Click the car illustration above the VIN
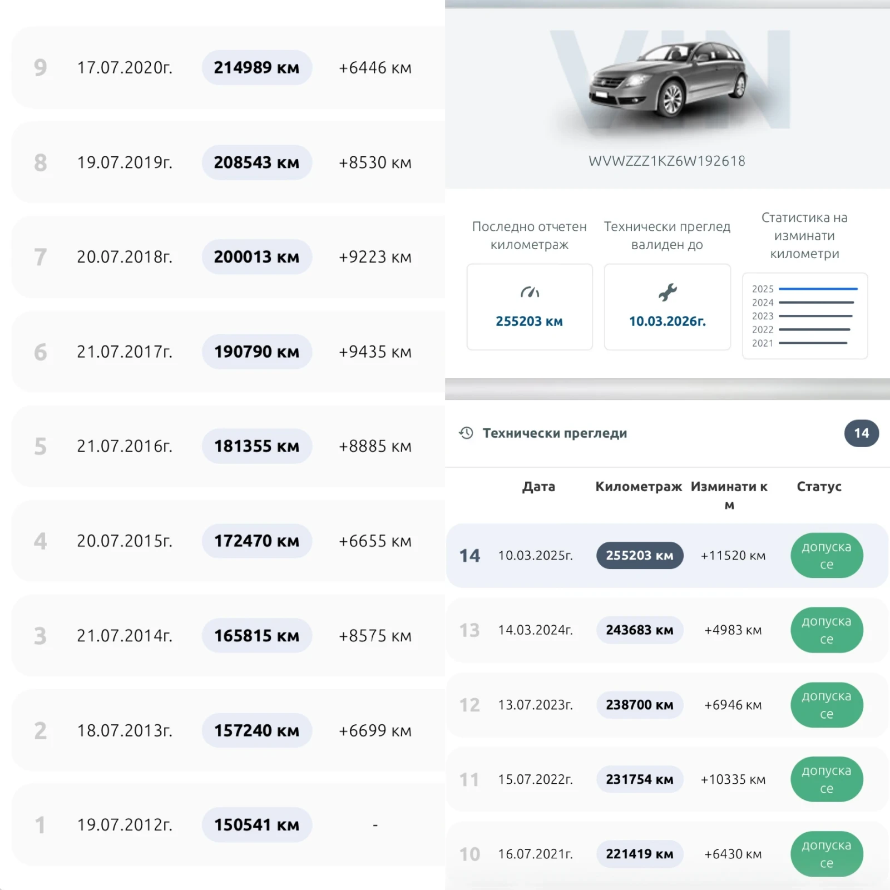 tap(667, 78)
